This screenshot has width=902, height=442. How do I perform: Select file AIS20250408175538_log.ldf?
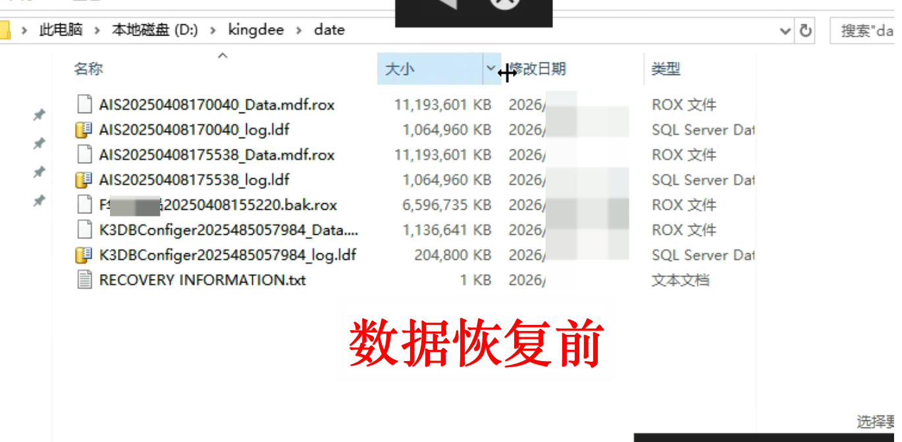tap(194, 180)
